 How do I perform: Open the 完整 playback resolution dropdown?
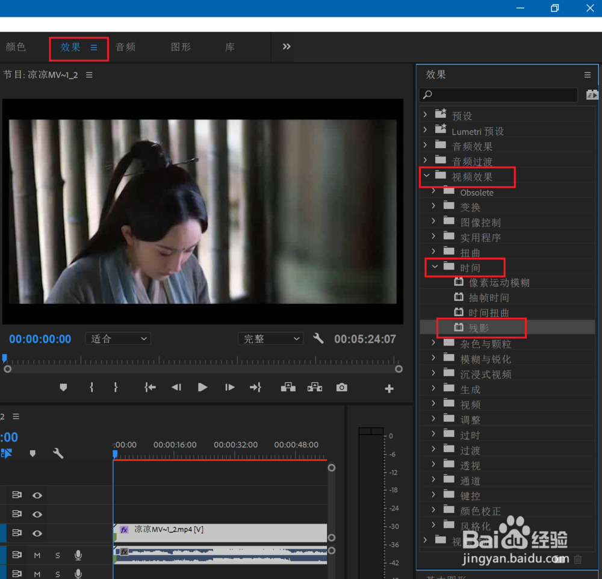(271, 339)
